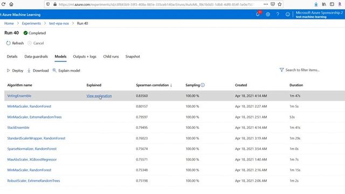Open SparseNormalizer, RandomForest model
Image resolution: width=345 pixels, height=194 pixels.
[32, 149]
